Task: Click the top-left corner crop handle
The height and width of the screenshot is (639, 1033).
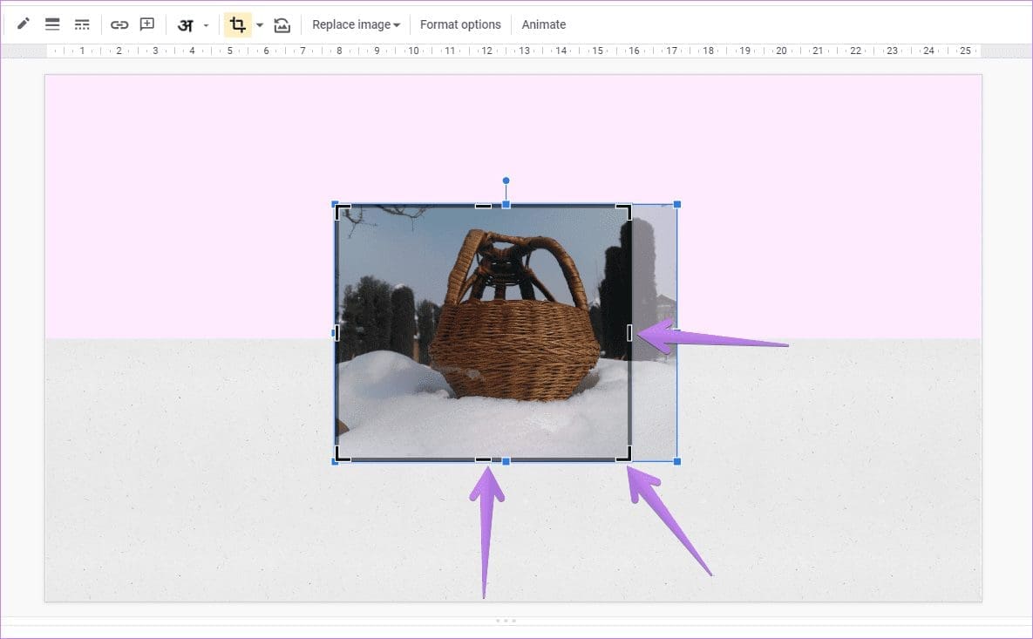Action: pos(343,212)
